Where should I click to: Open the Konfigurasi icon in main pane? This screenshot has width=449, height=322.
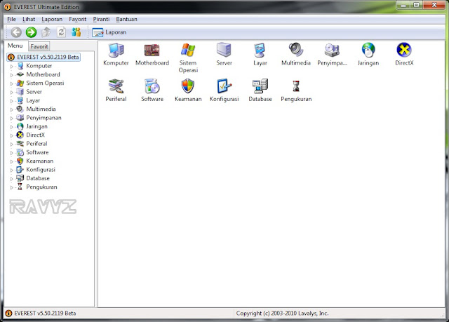pyautogui.click(x=224, y=86)
